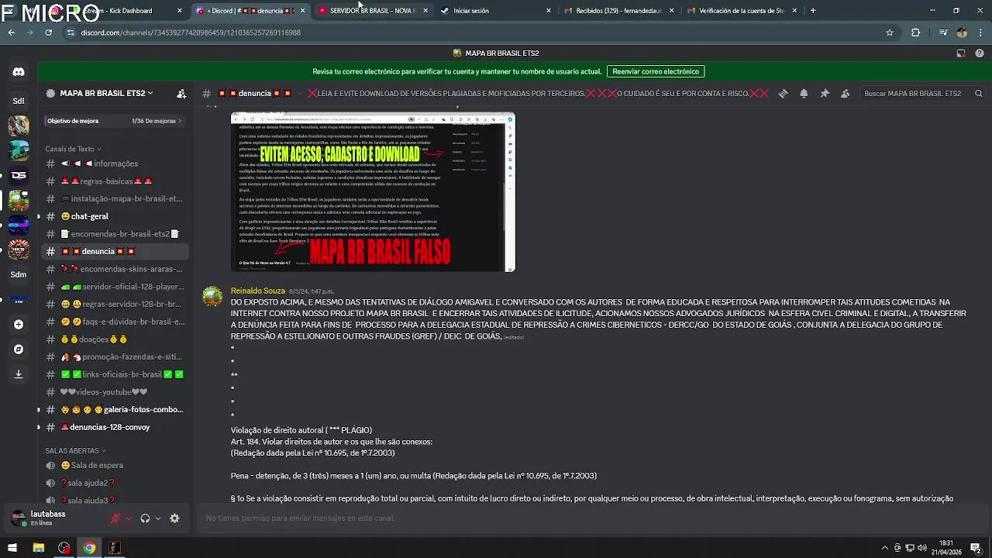Open chat-geral channel

pos(115,216)
